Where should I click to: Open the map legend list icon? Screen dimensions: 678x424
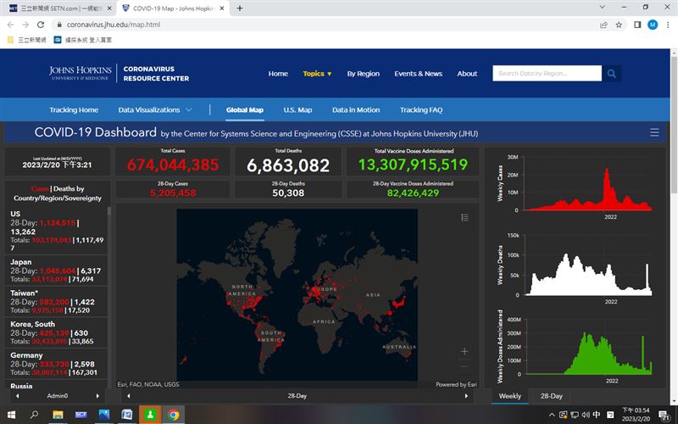[x=464, y=217]
